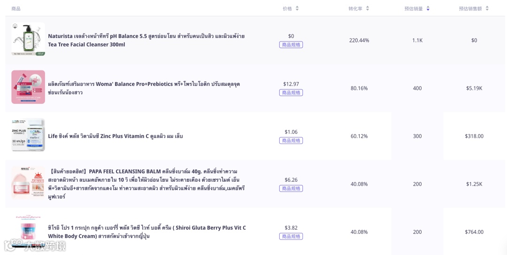Click the pink Woma' Balance product image
Image resolution: width=507 pixels, height=255 pixels.
point(28,87)
